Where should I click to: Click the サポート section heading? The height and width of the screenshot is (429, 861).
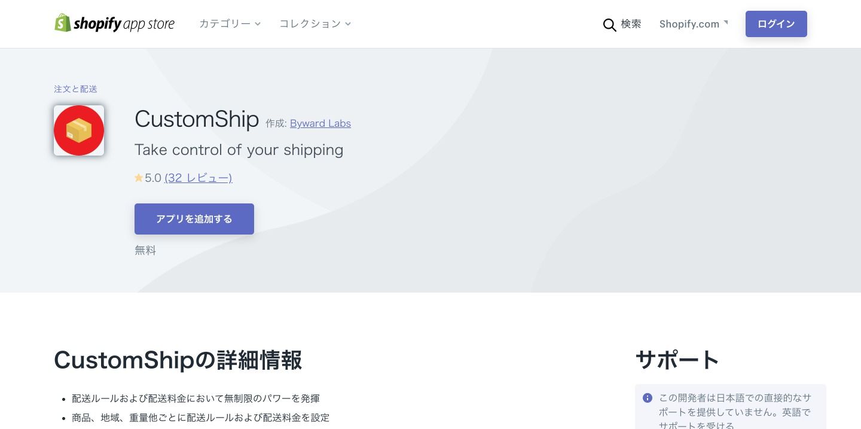click(x=677, y=360)
